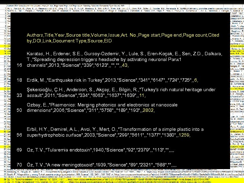Screen dimensions: 244x183
Task: Click the yellow 'Authors,Title,Year,Source title' header text
Action: pyautogui.click(x=58, y=35)
